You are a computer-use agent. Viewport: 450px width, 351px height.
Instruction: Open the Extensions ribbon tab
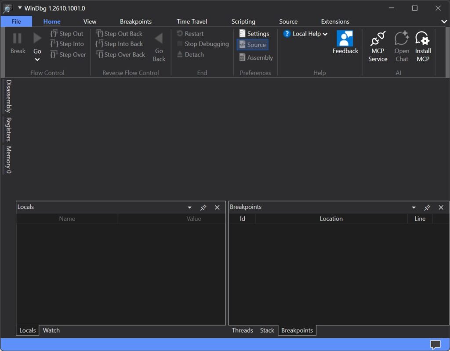click(x=335, y=21)
